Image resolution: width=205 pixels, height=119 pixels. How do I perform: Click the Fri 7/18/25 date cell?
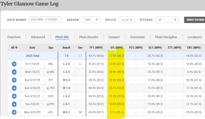[32, 64]
